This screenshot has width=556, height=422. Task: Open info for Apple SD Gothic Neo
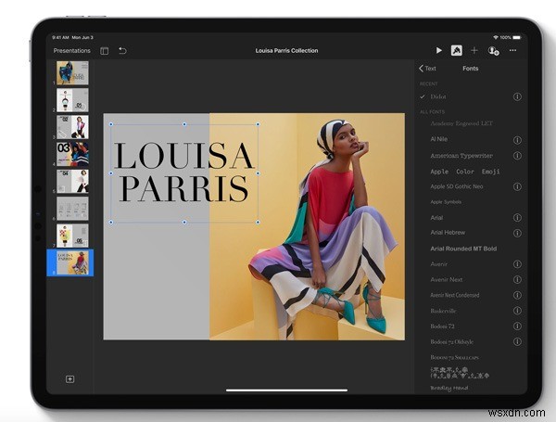pos(517,186)
